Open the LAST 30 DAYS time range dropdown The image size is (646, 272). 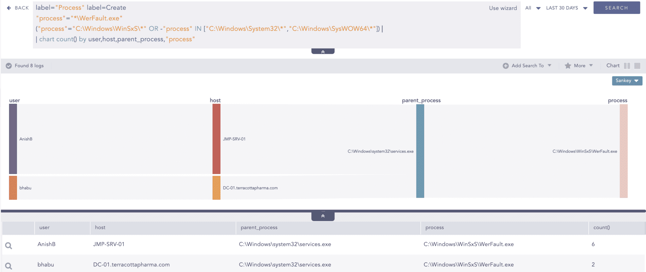[567, 8]
